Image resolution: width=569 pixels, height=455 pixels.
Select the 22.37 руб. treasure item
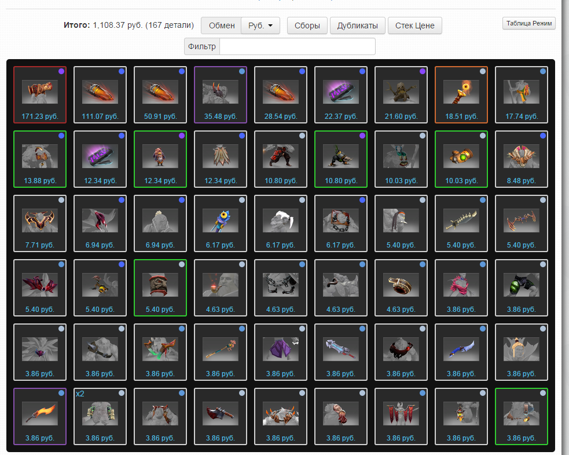coord(341,94)
